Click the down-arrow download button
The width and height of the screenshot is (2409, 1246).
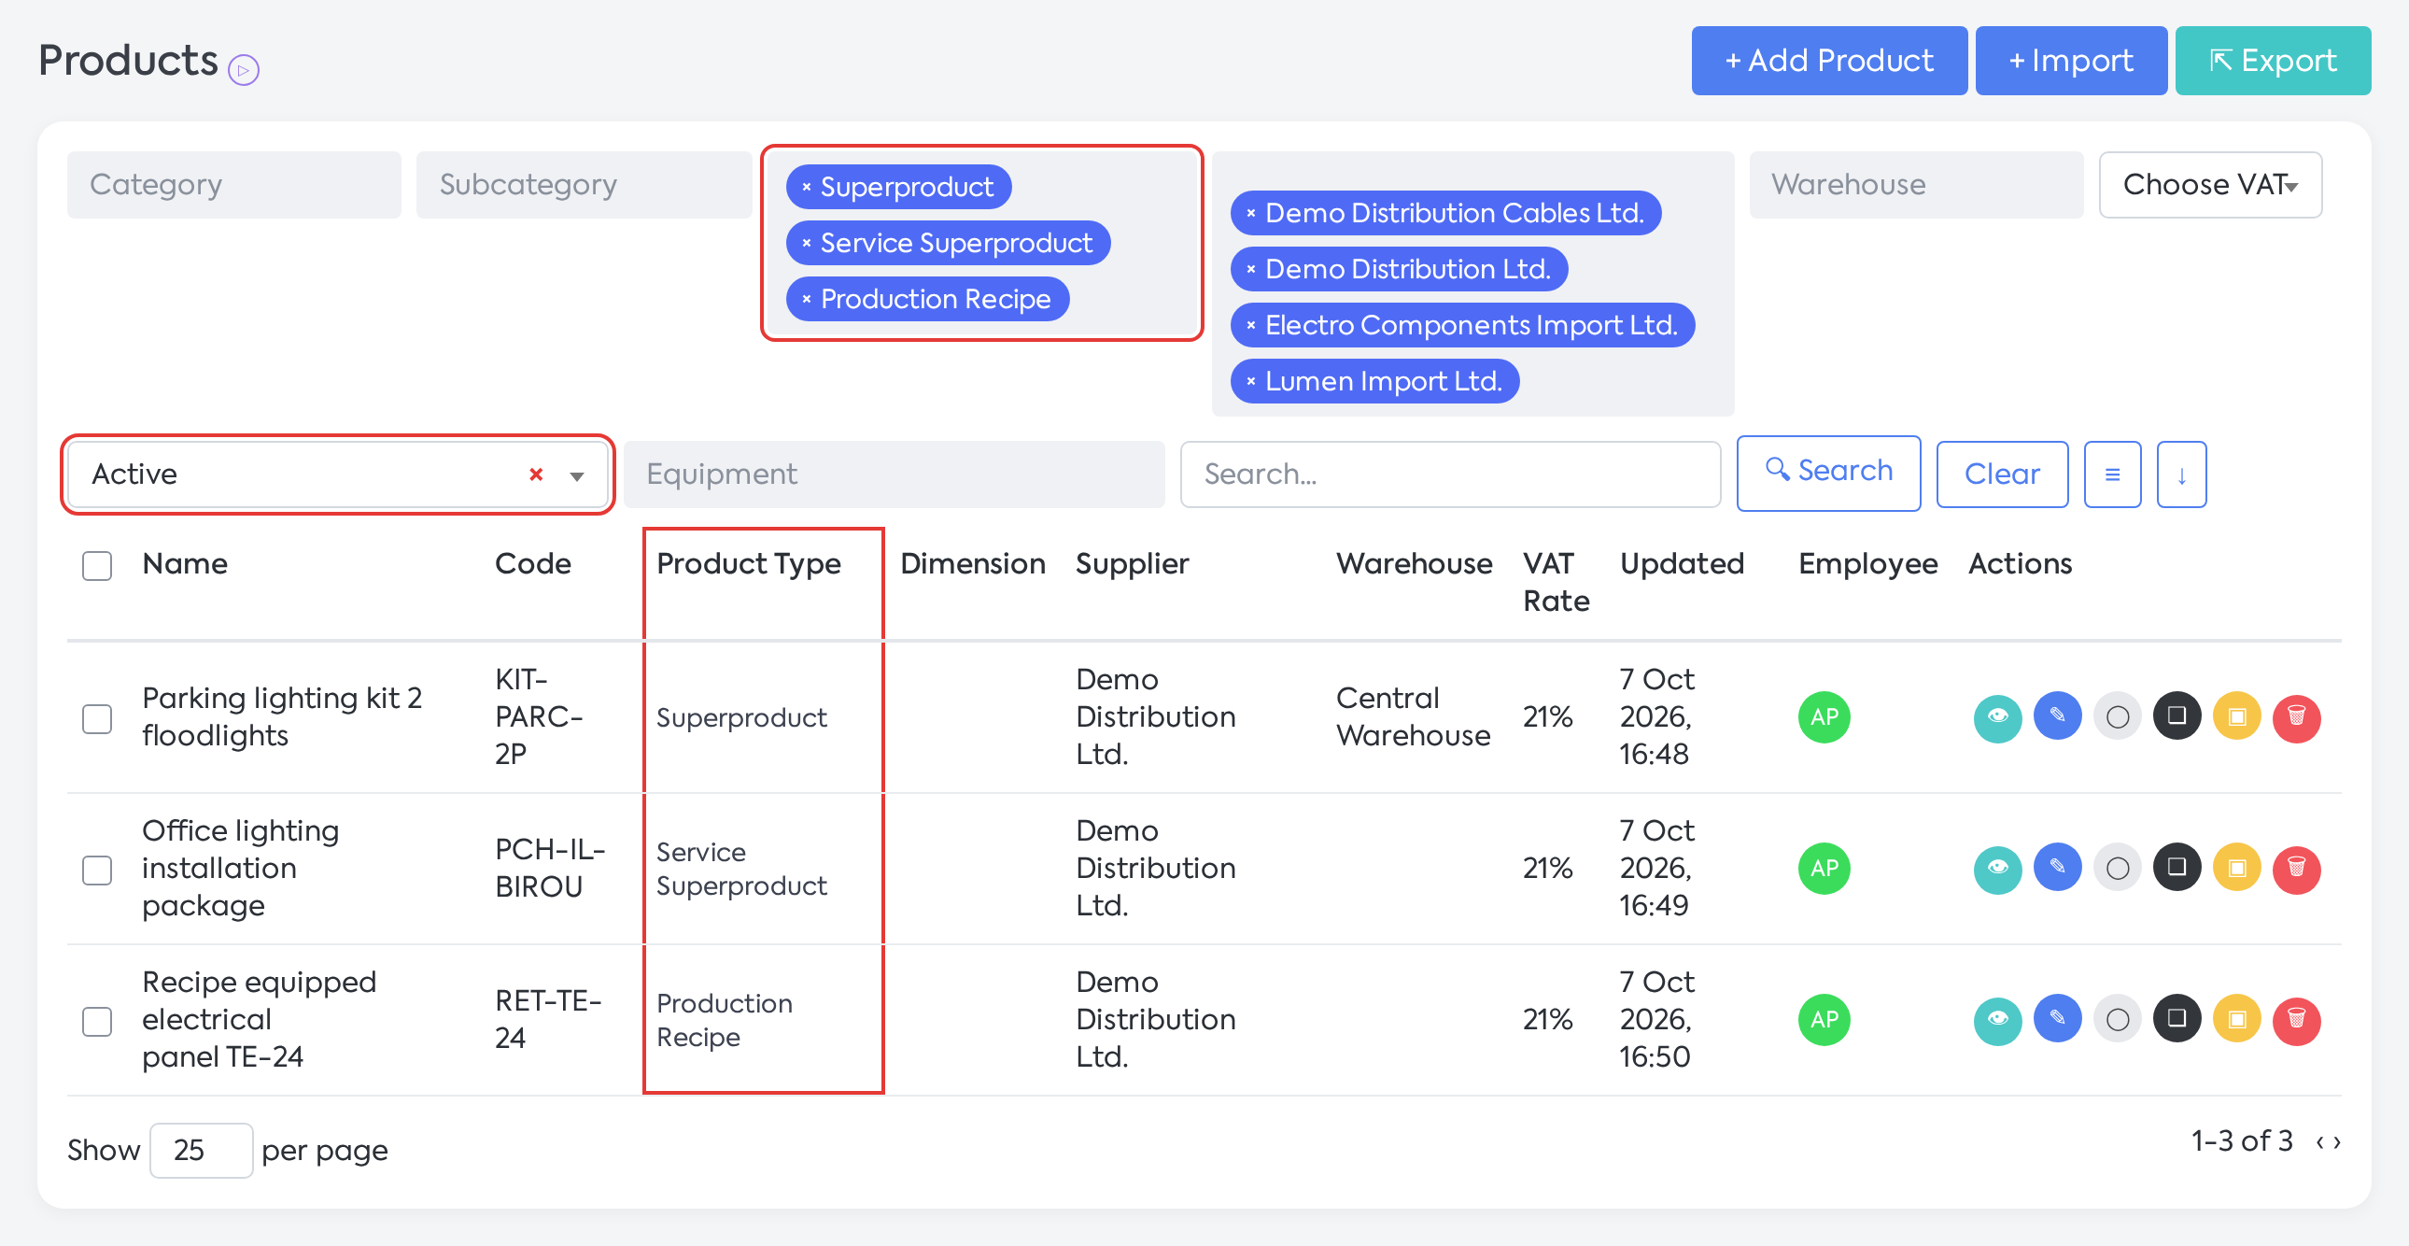2181,474
